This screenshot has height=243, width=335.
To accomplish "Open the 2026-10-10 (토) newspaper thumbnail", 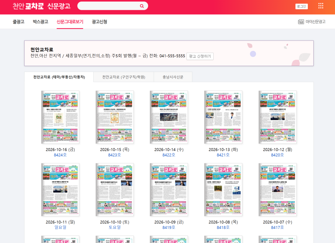I will pyautogui.click(x=115, y=190).
